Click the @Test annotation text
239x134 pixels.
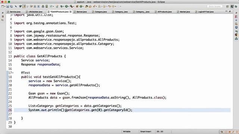[x=26, y=73]
